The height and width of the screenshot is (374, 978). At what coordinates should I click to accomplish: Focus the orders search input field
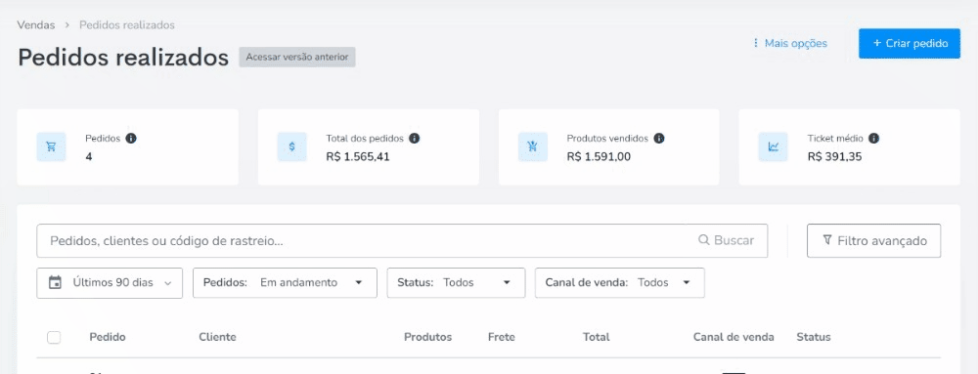[x=402, y=240]
